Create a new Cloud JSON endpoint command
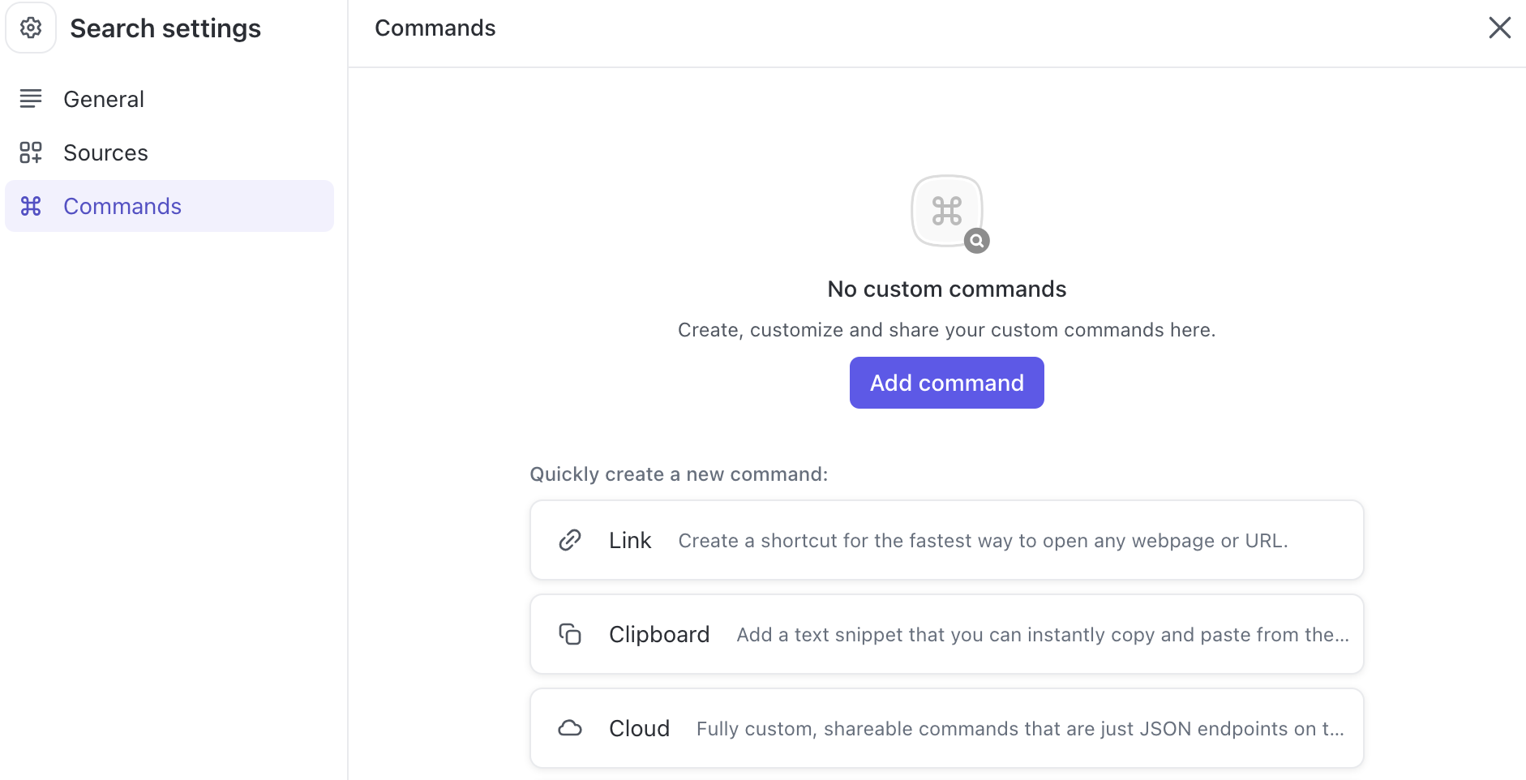The width and height of the screenshot is (1526, 780). [946, 727]
